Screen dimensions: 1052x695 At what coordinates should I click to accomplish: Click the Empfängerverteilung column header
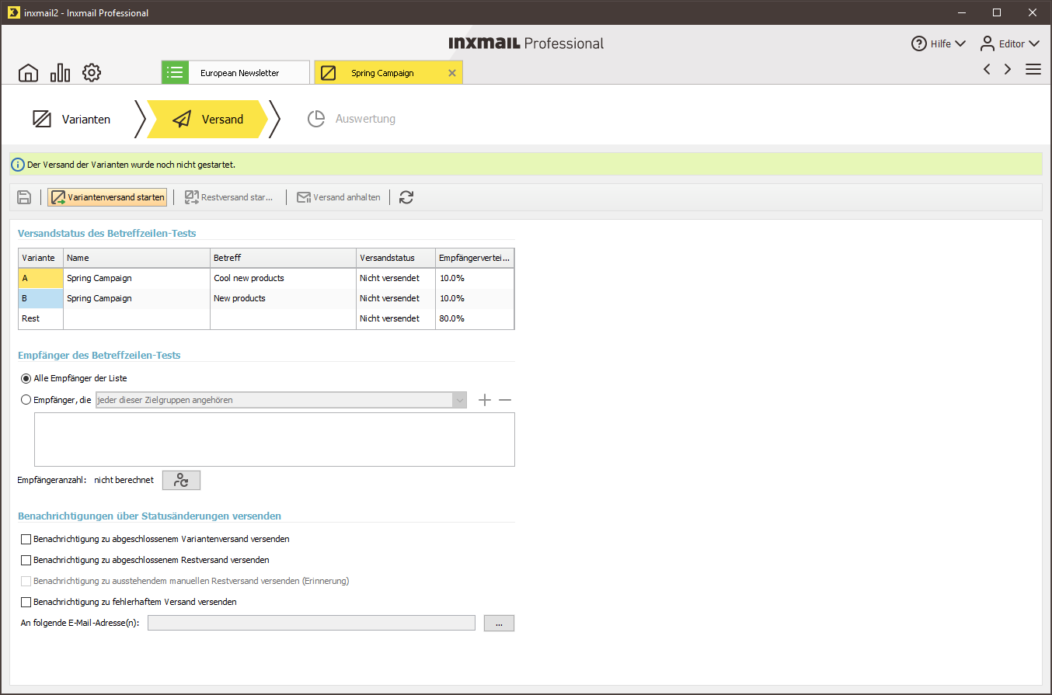(475, 258)
